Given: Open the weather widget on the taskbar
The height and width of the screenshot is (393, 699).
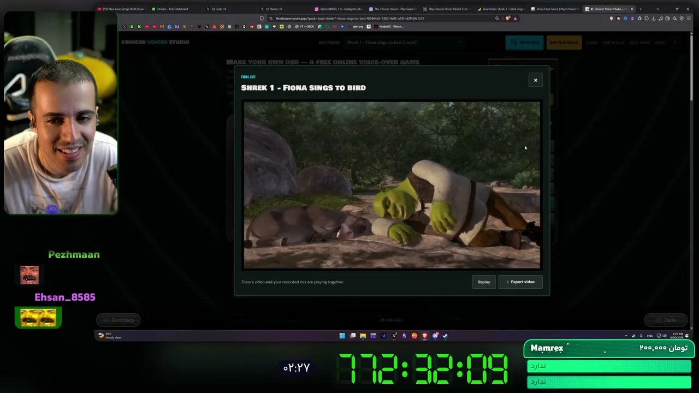Looking at the screenshot, I should coord(110,336).
